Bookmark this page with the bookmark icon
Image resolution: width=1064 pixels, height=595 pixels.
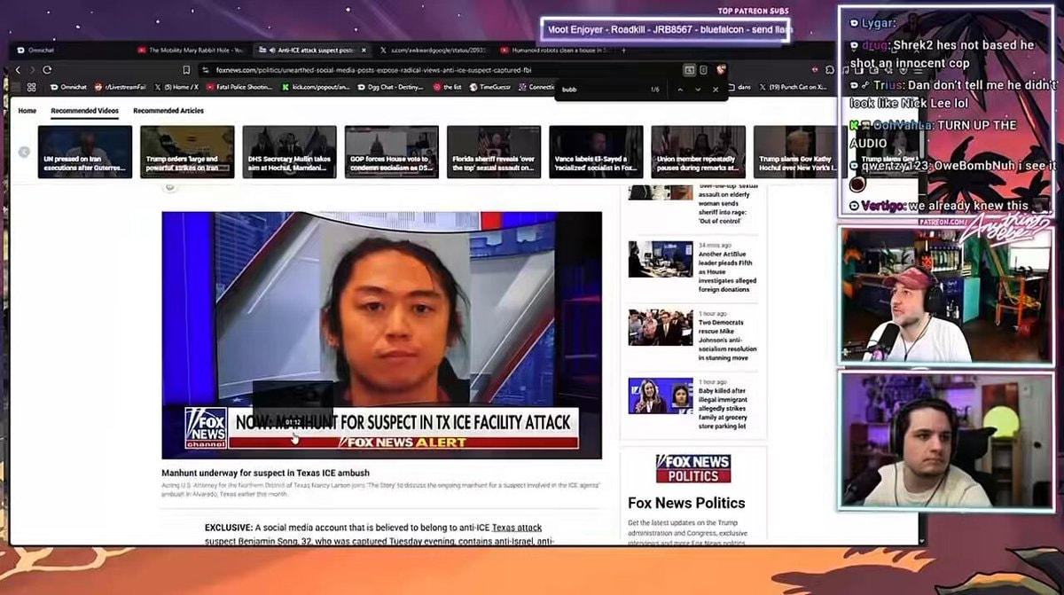[186, 70]
